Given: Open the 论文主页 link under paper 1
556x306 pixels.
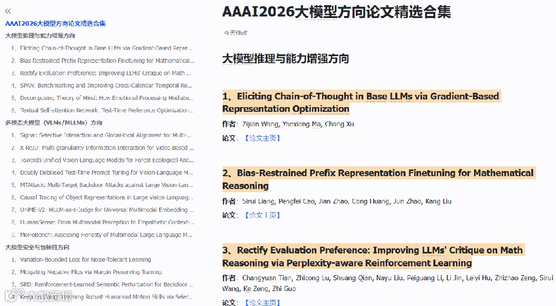Looking at the screenshot, I should pos(262,138).
